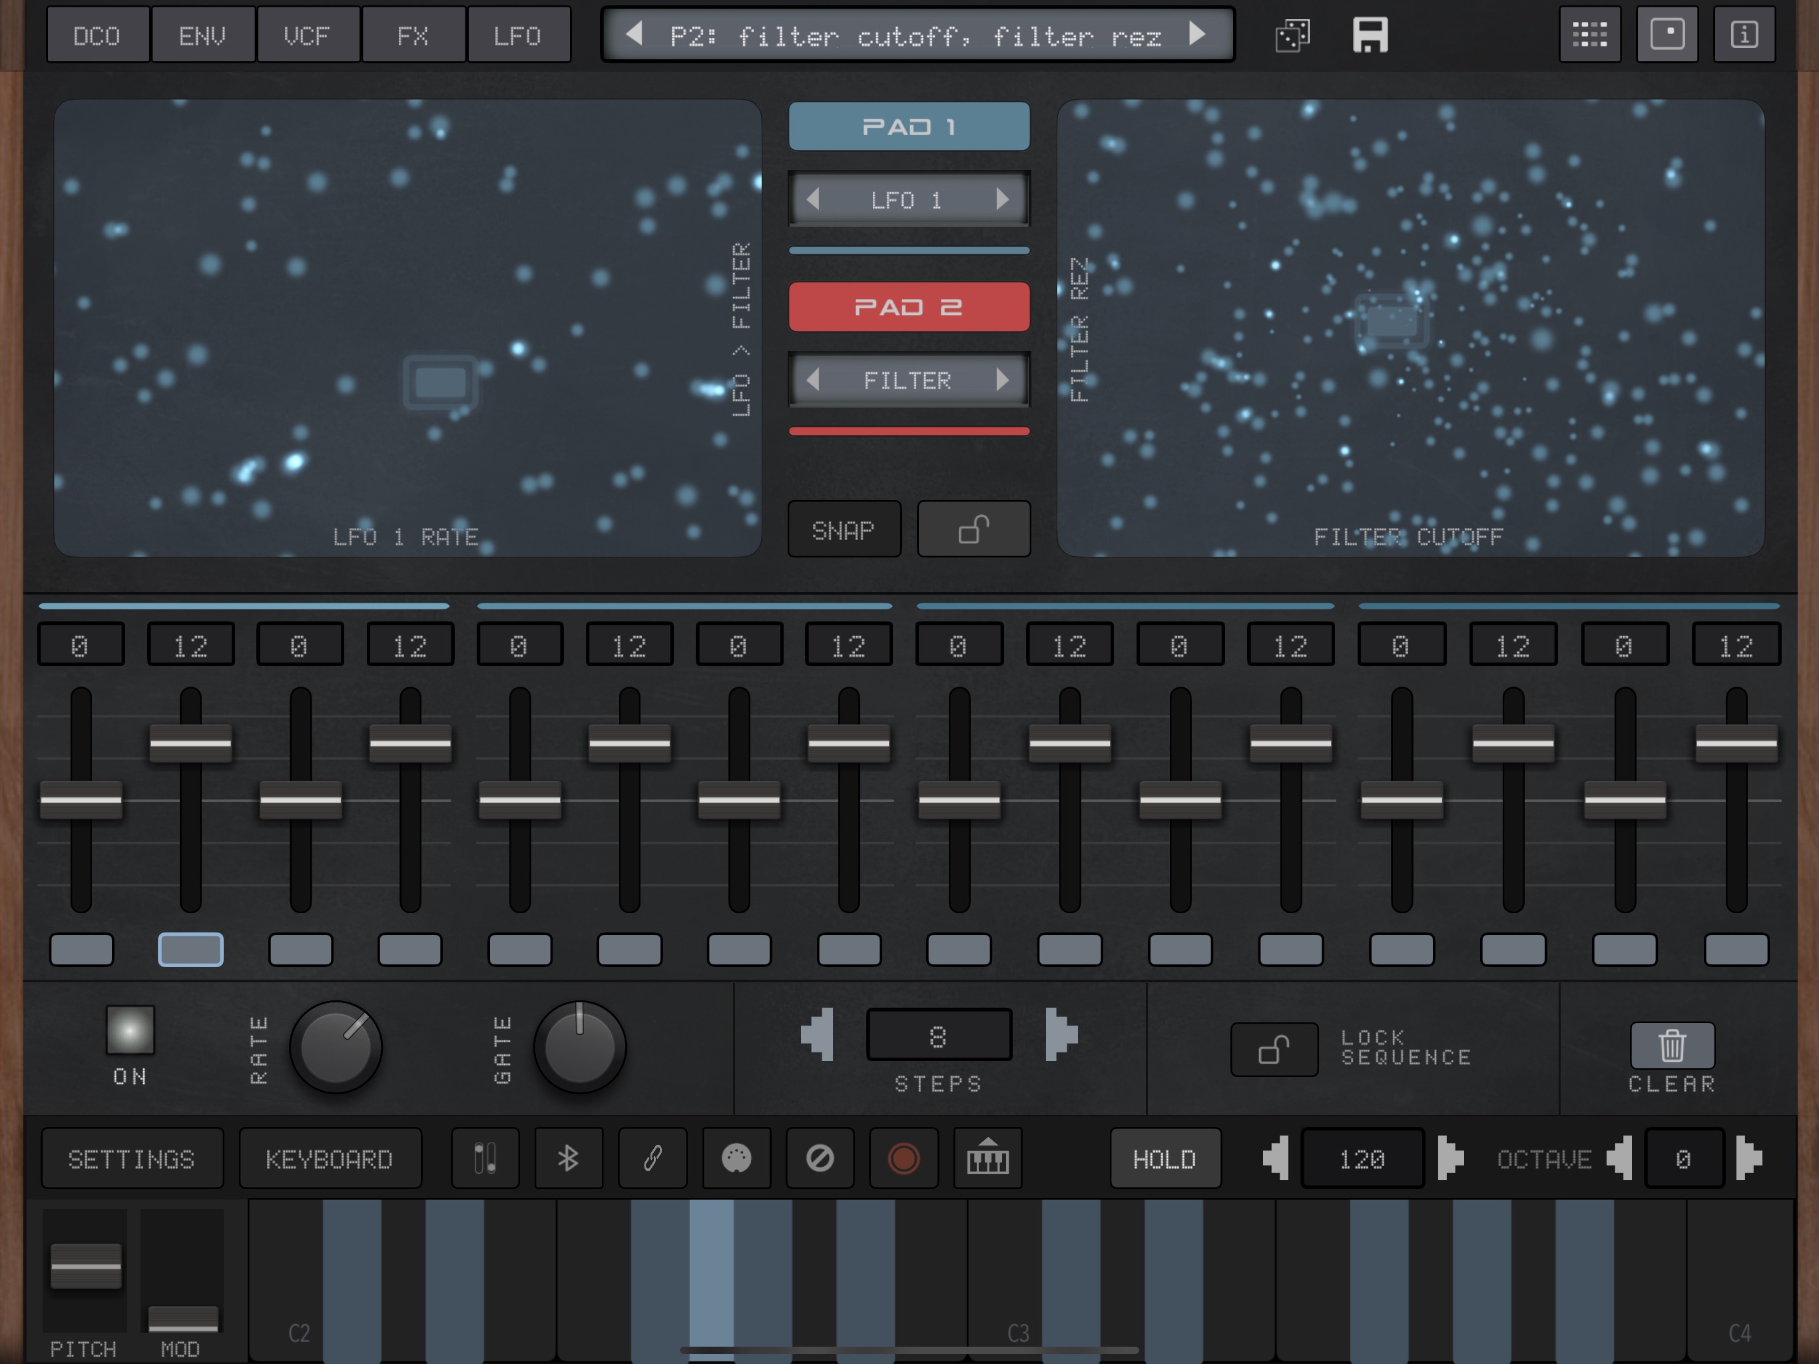Open the XY pad view icon
Screen dimensions: 1819x1364
[x=1667, y=35]
